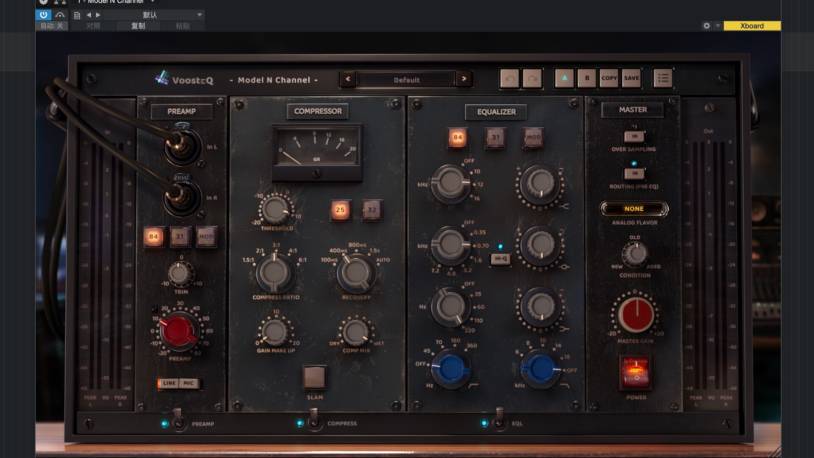Expand the arrow next to the gear

(x=718, y=26)
